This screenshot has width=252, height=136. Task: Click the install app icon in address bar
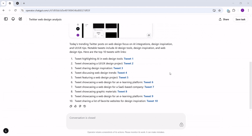point(214,10)
